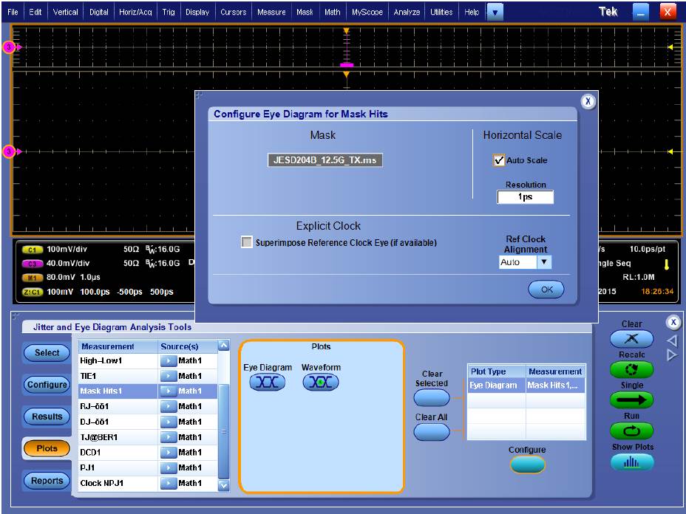The height and width of the screenshot is (514, 686).
Task: Click the Run loop icon
Action: tap(631, 431)
